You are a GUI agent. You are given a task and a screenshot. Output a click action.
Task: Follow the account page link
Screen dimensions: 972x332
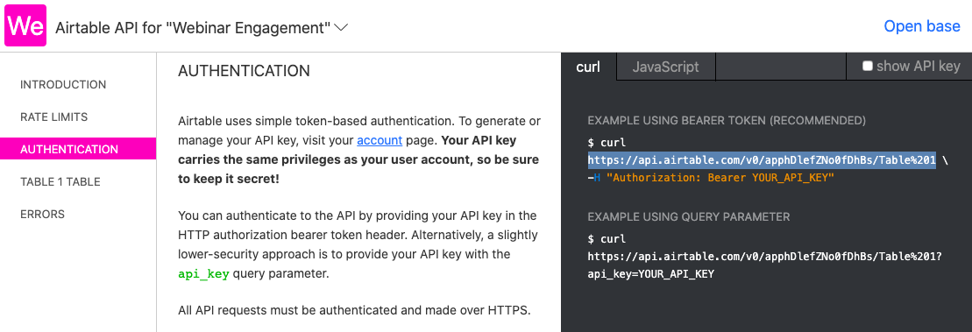click(380, 140)
